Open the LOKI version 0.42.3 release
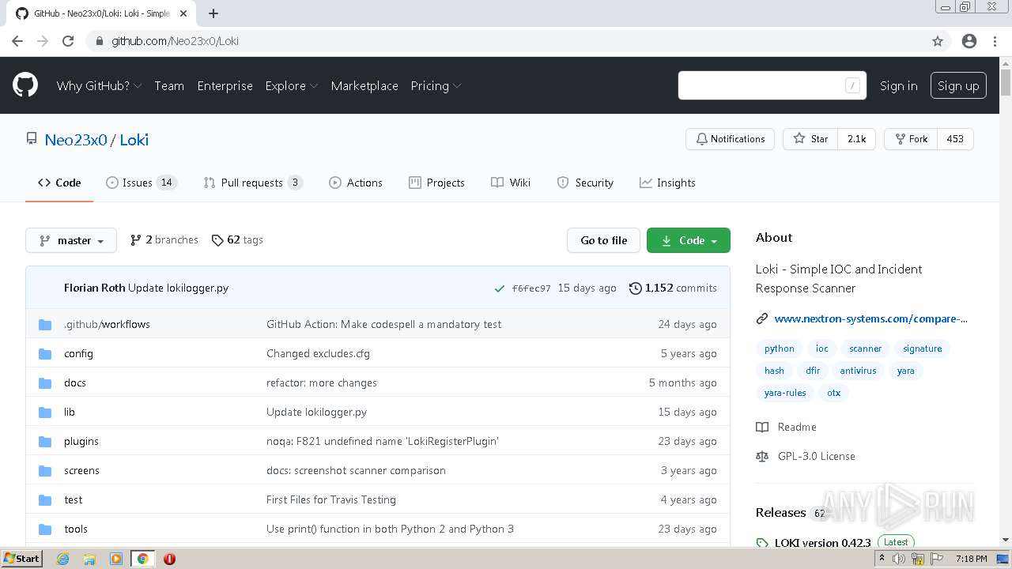The image size is (1012, 569). (822, 542)
